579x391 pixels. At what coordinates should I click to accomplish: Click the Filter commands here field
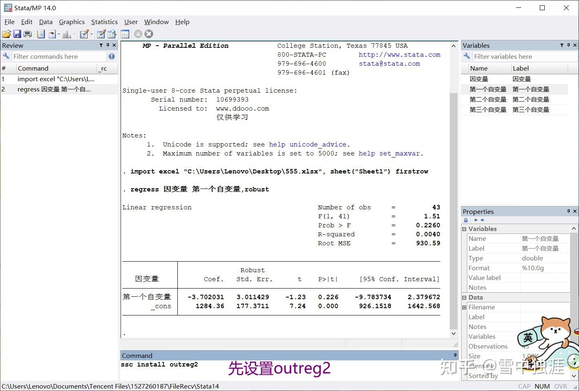pos(59,56)
